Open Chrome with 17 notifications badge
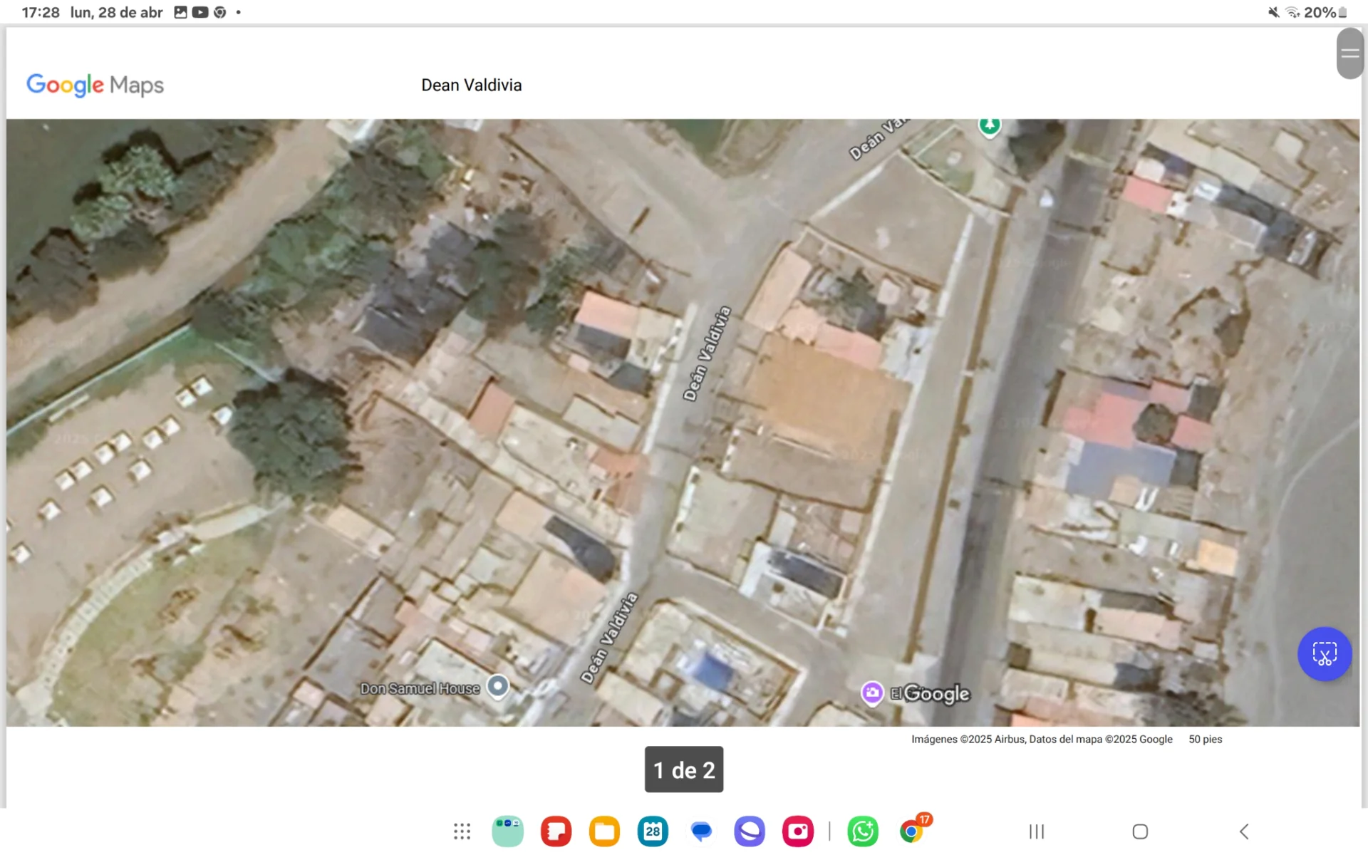1368x855 pixels. (911, 831)
